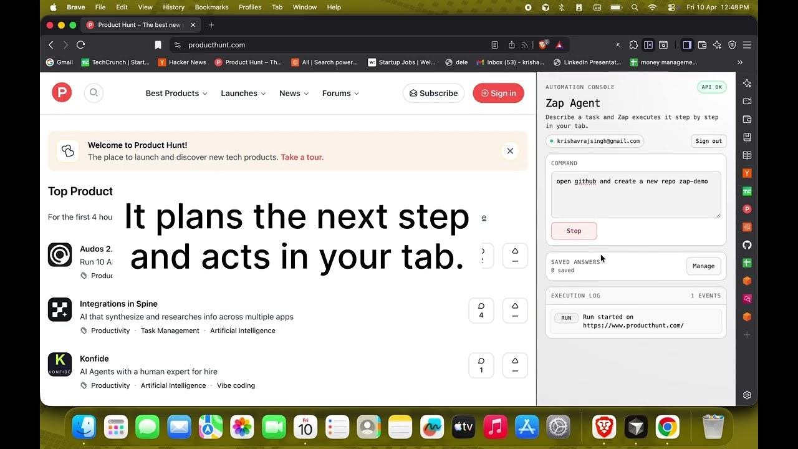Viewport: 798px width, 449px height.
Task: Open the Startup Jobs bookmark
Action: (402, 62)
